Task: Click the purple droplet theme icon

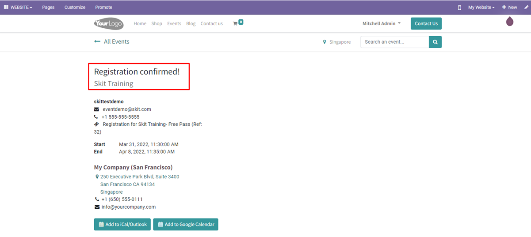Action: [x=510, y=21]
